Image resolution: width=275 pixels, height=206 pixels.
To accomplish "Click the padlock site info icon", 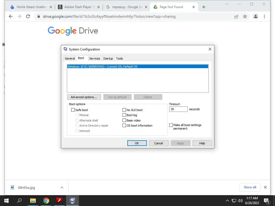I will pyautogui.click(x=39, y=16).
